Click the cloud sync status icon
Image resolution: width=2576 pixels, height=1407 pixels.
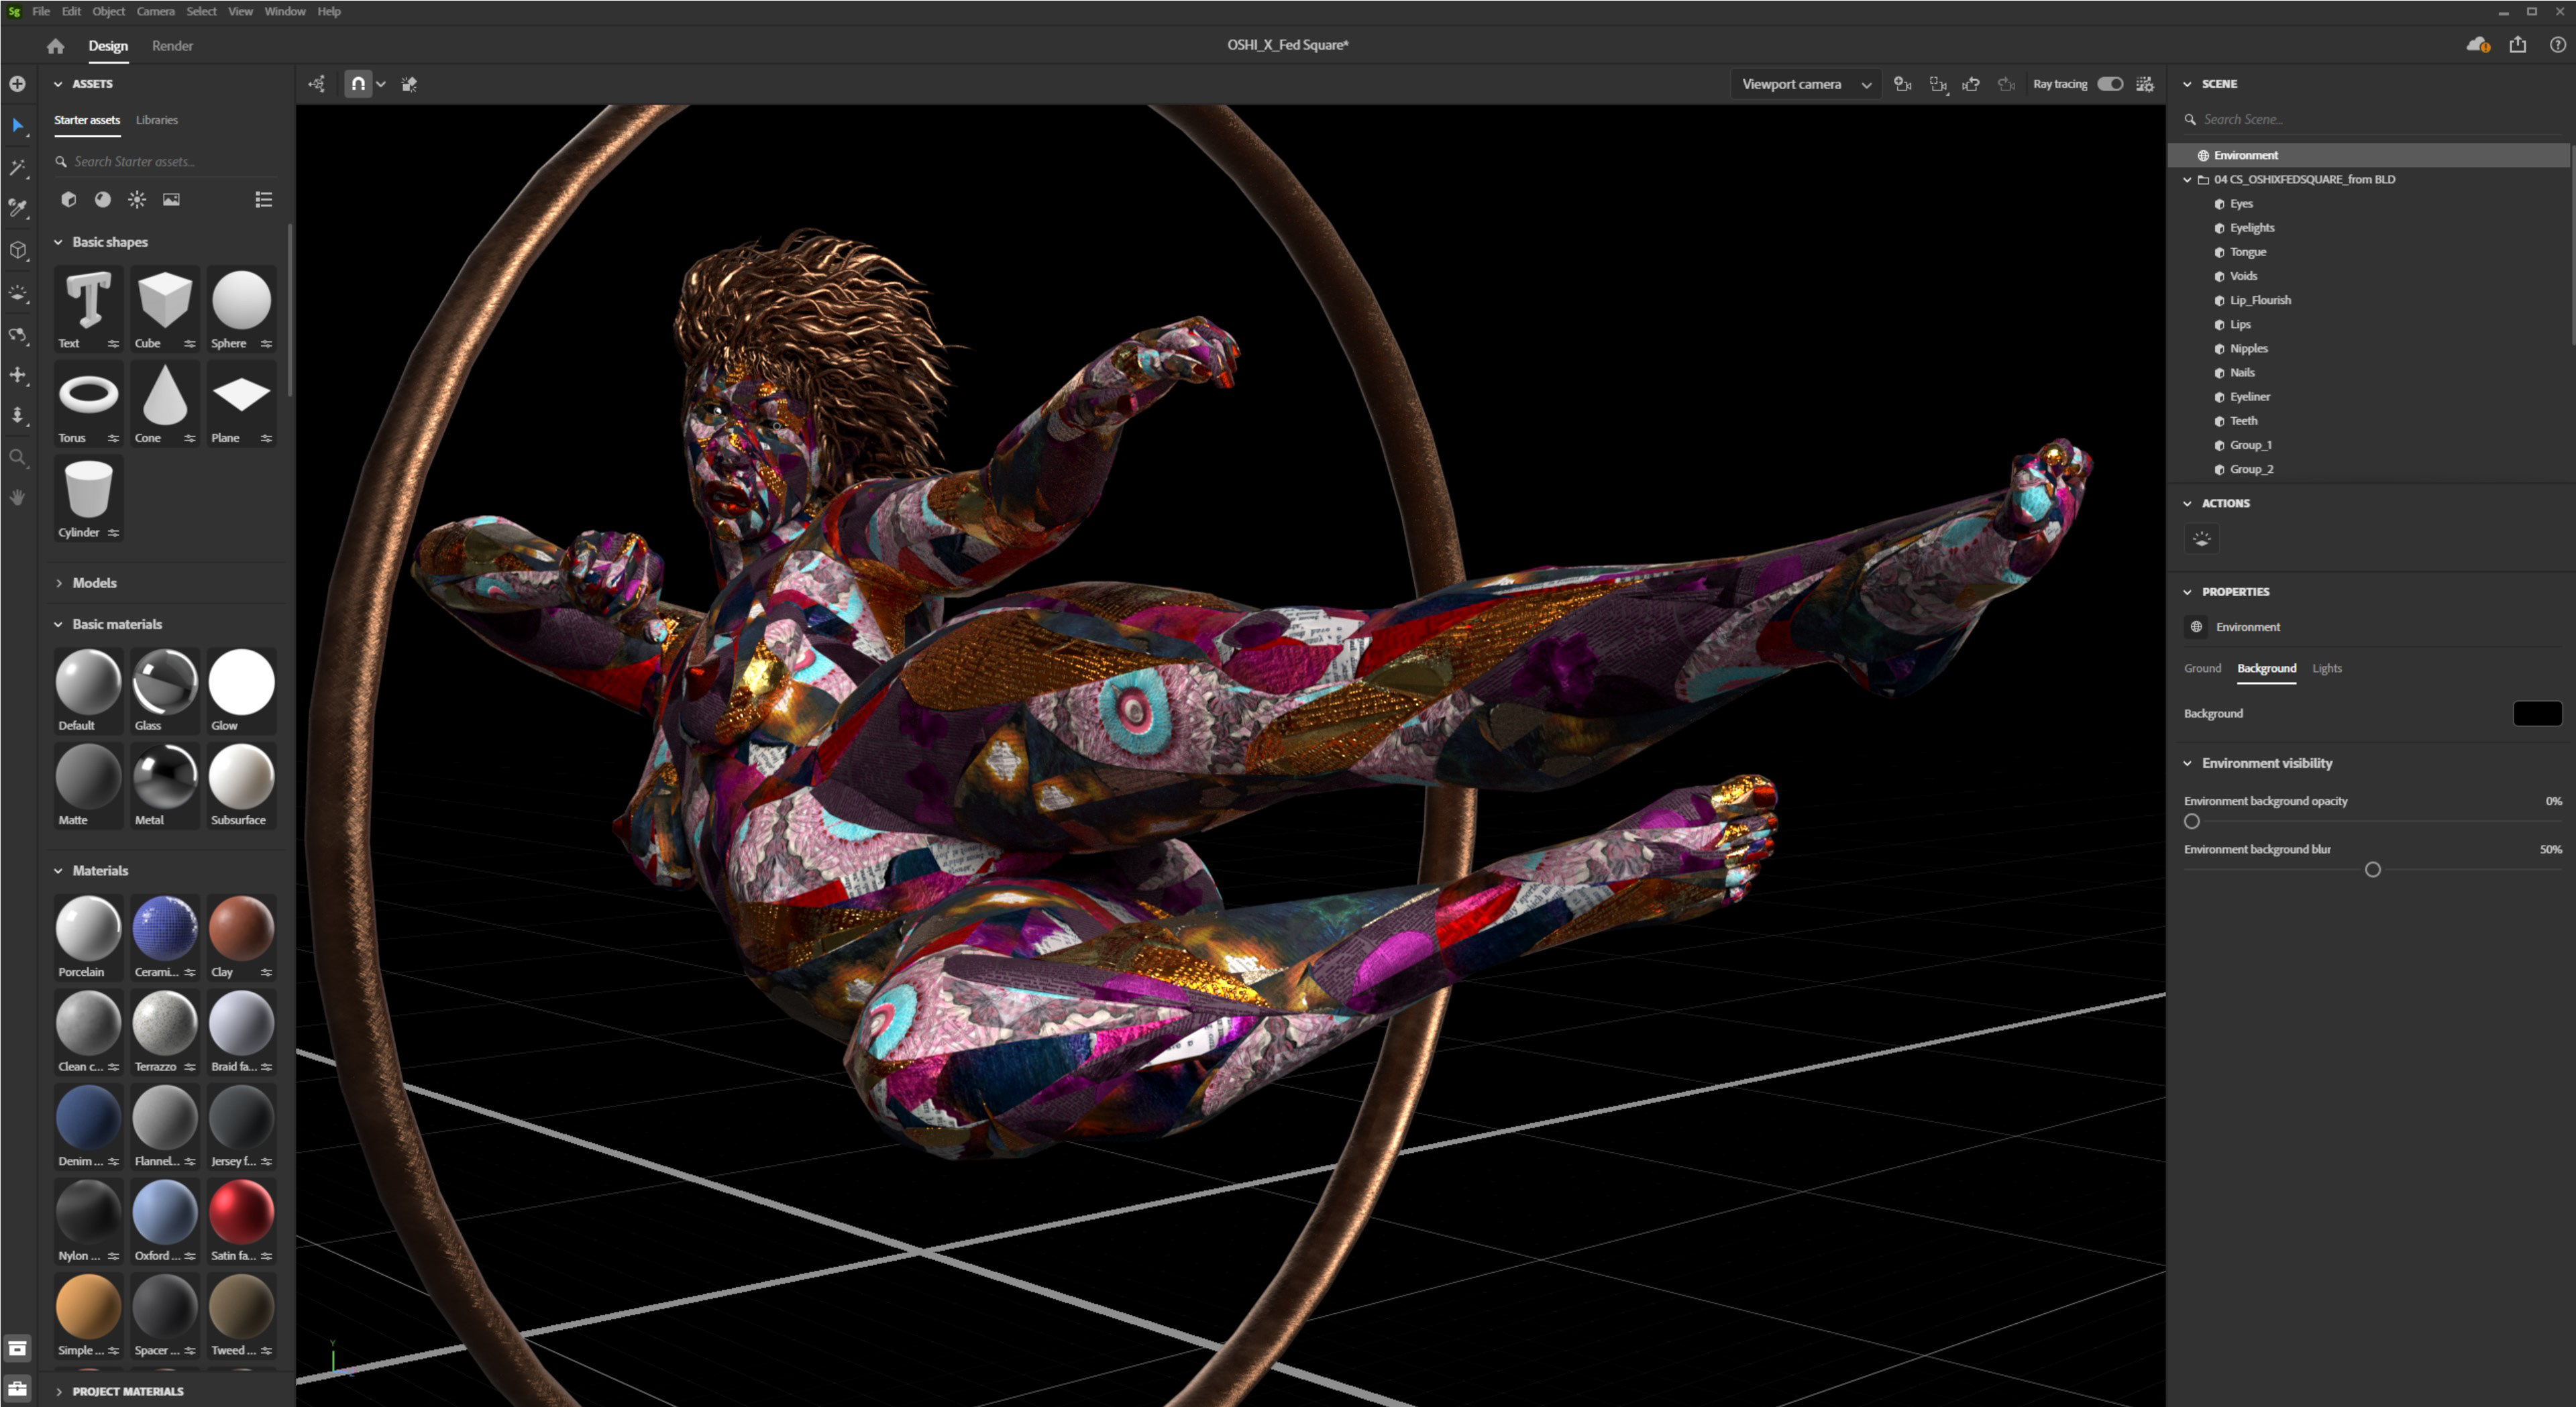click(2477, 45)
